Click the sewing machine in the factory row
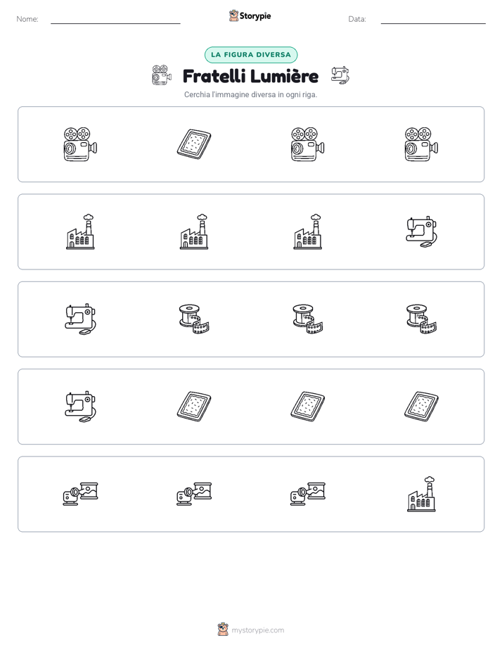Viewport: 502px width, 650px height. point(421,231)
